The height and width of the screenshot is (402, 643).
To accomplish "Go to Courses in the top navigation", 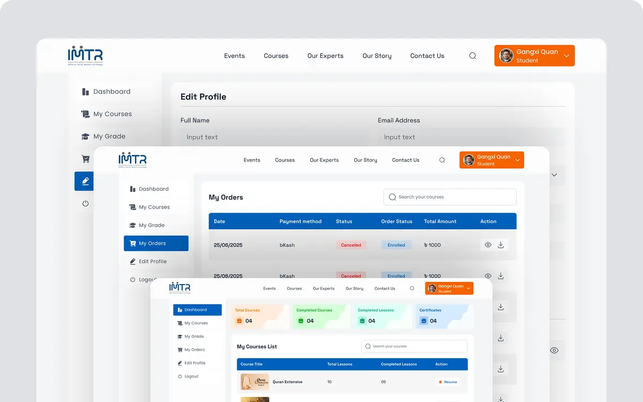I will 276,56.
